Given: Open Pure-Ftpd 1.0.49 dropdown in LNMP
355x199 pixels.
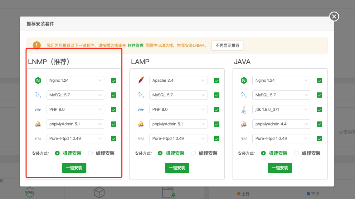Looking at the screenshot, I should point(75,138).
